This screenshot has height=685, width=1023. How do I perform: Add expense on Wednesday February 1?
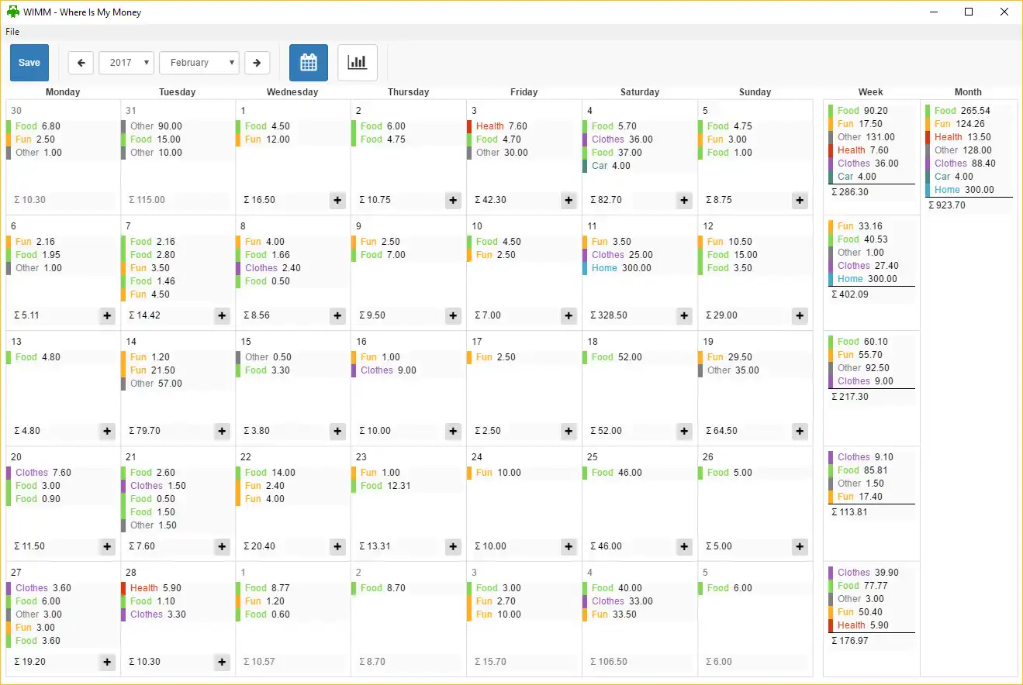337,200
